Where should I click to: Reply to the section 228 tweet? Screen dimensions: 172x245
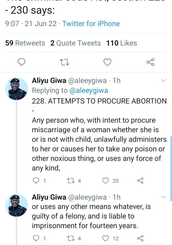point(37,181)
